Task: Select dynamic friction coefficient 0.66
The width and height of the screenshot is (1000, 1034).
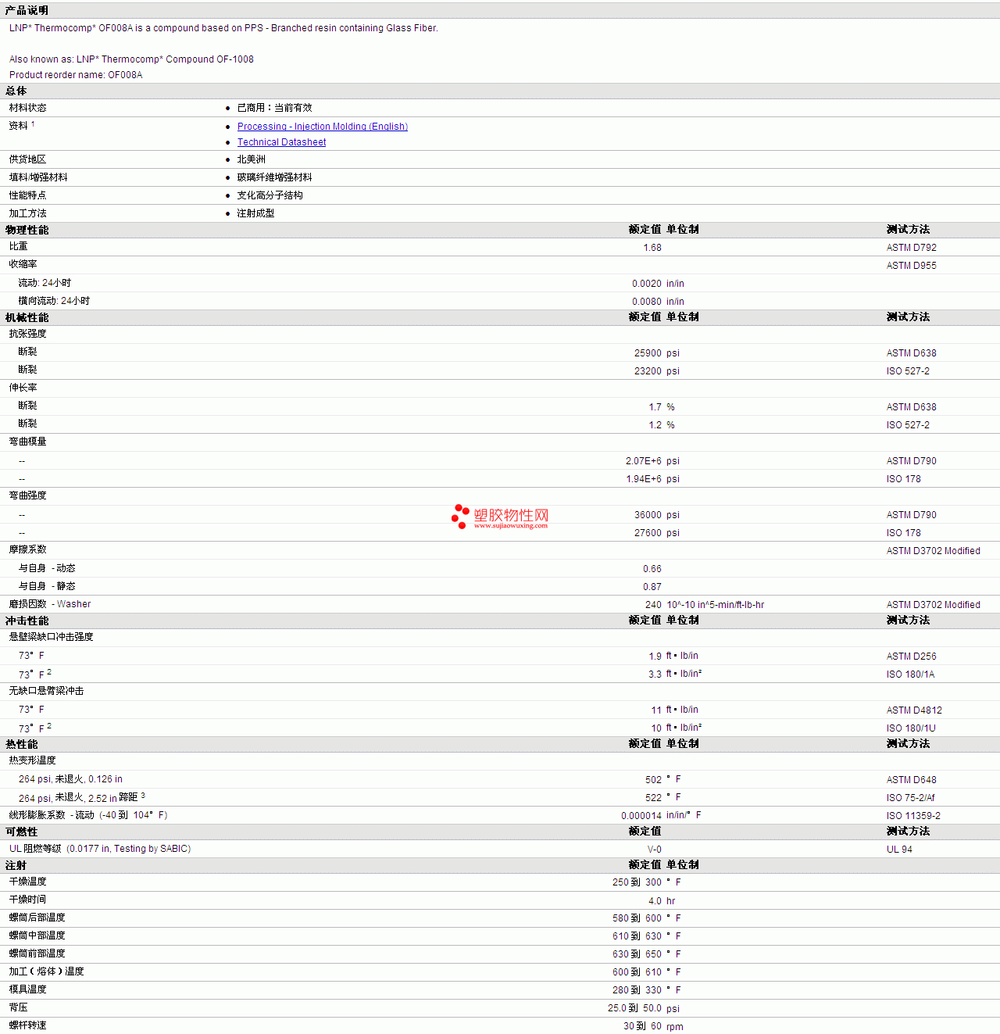Action: coord(652,569)
